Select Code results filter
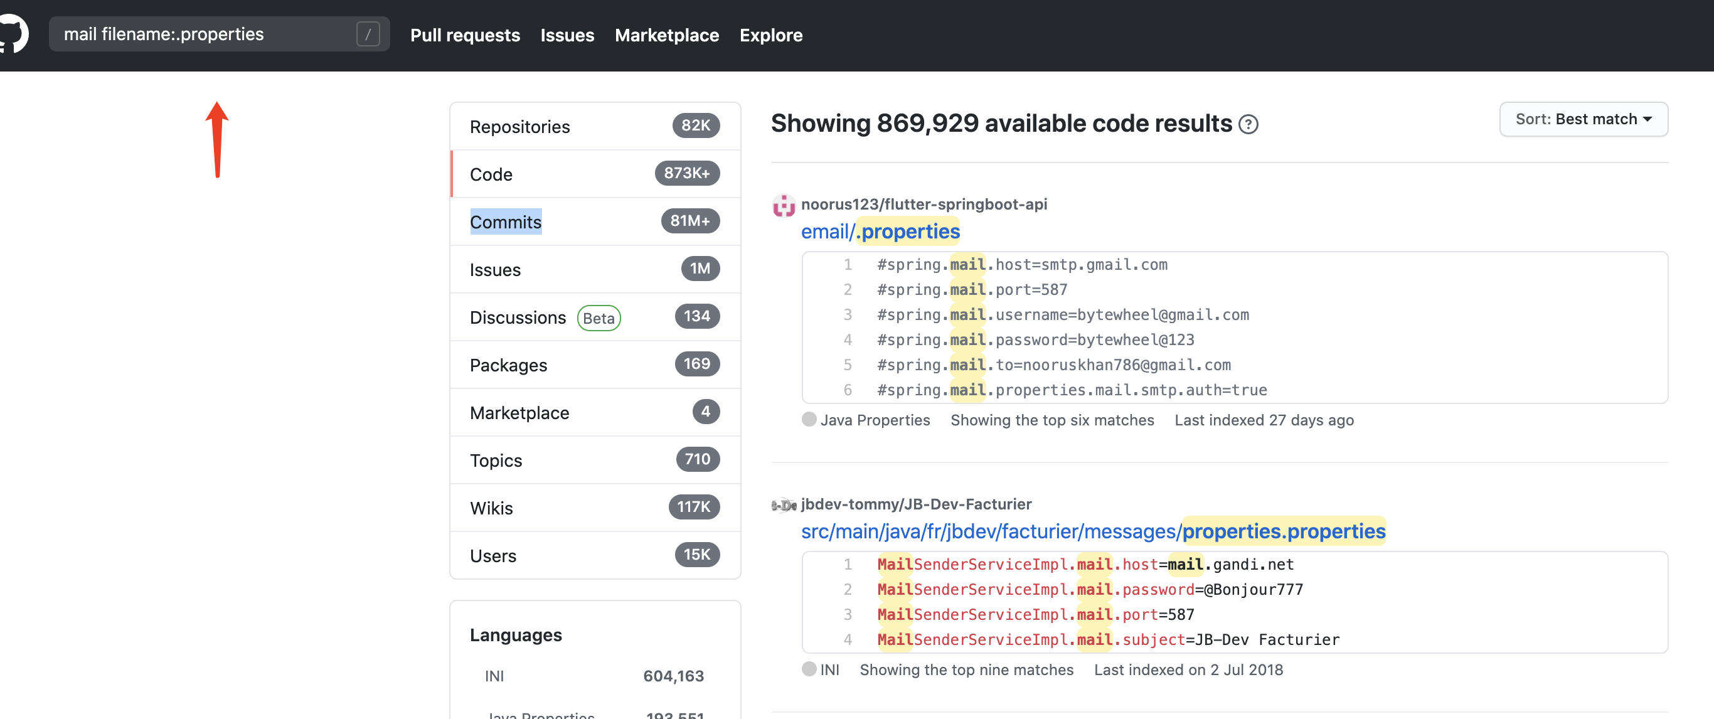Viewport: 1714px width, 719px height. tap(595, 174)
